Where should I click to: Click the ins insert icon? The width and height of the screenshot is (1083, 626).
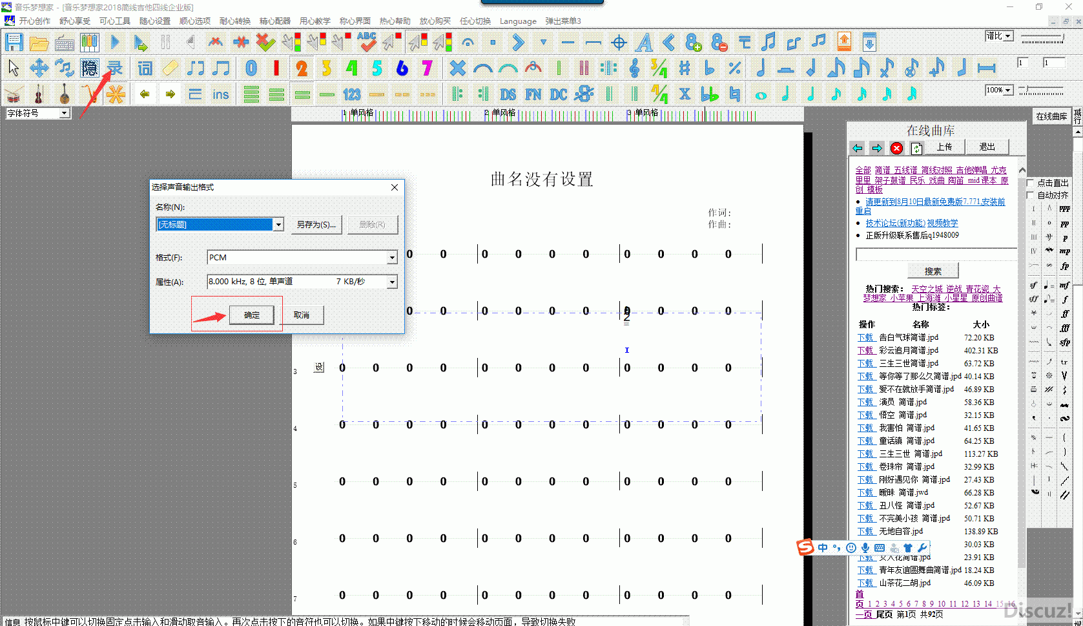(221, 94)
